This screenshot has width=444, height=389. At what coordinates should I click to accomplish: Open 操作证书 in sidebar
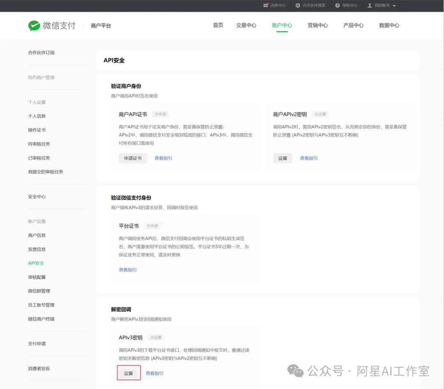[x=37, y=130]
